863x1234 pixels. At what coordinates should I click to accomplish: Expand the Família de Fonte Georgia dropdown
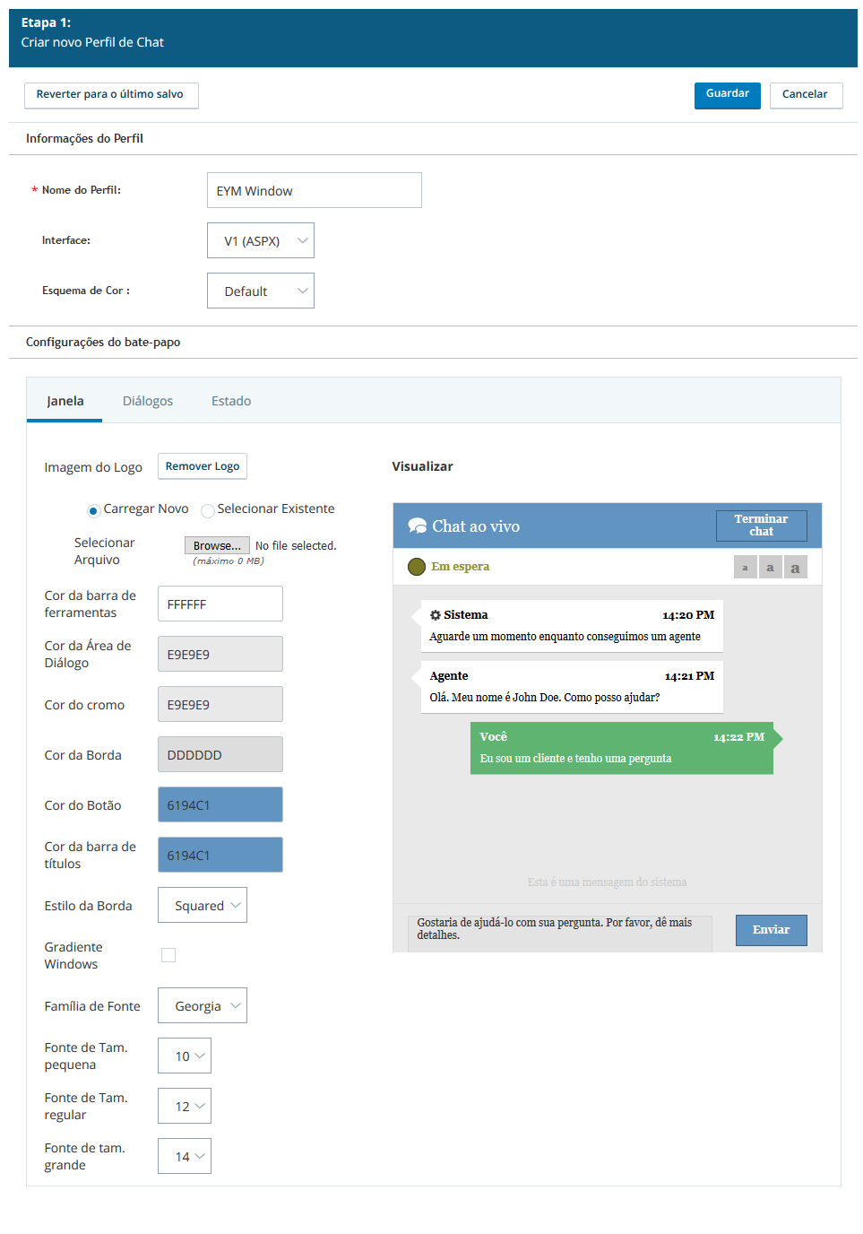[203, 1005]
